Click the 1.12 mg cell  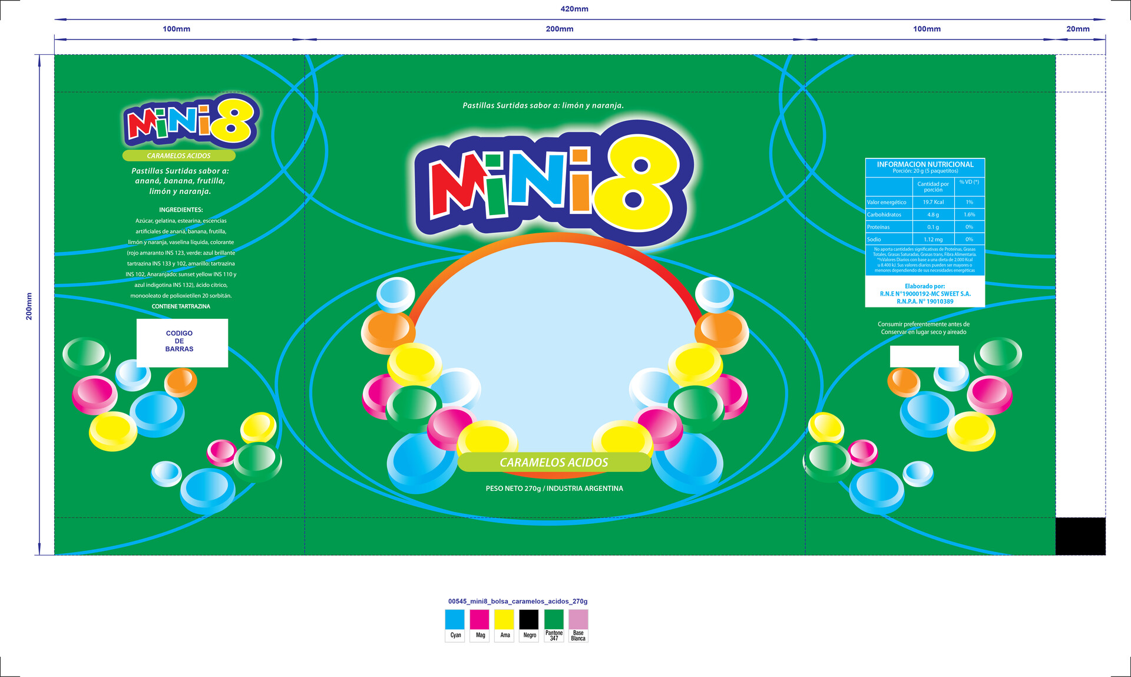point(933,239)
